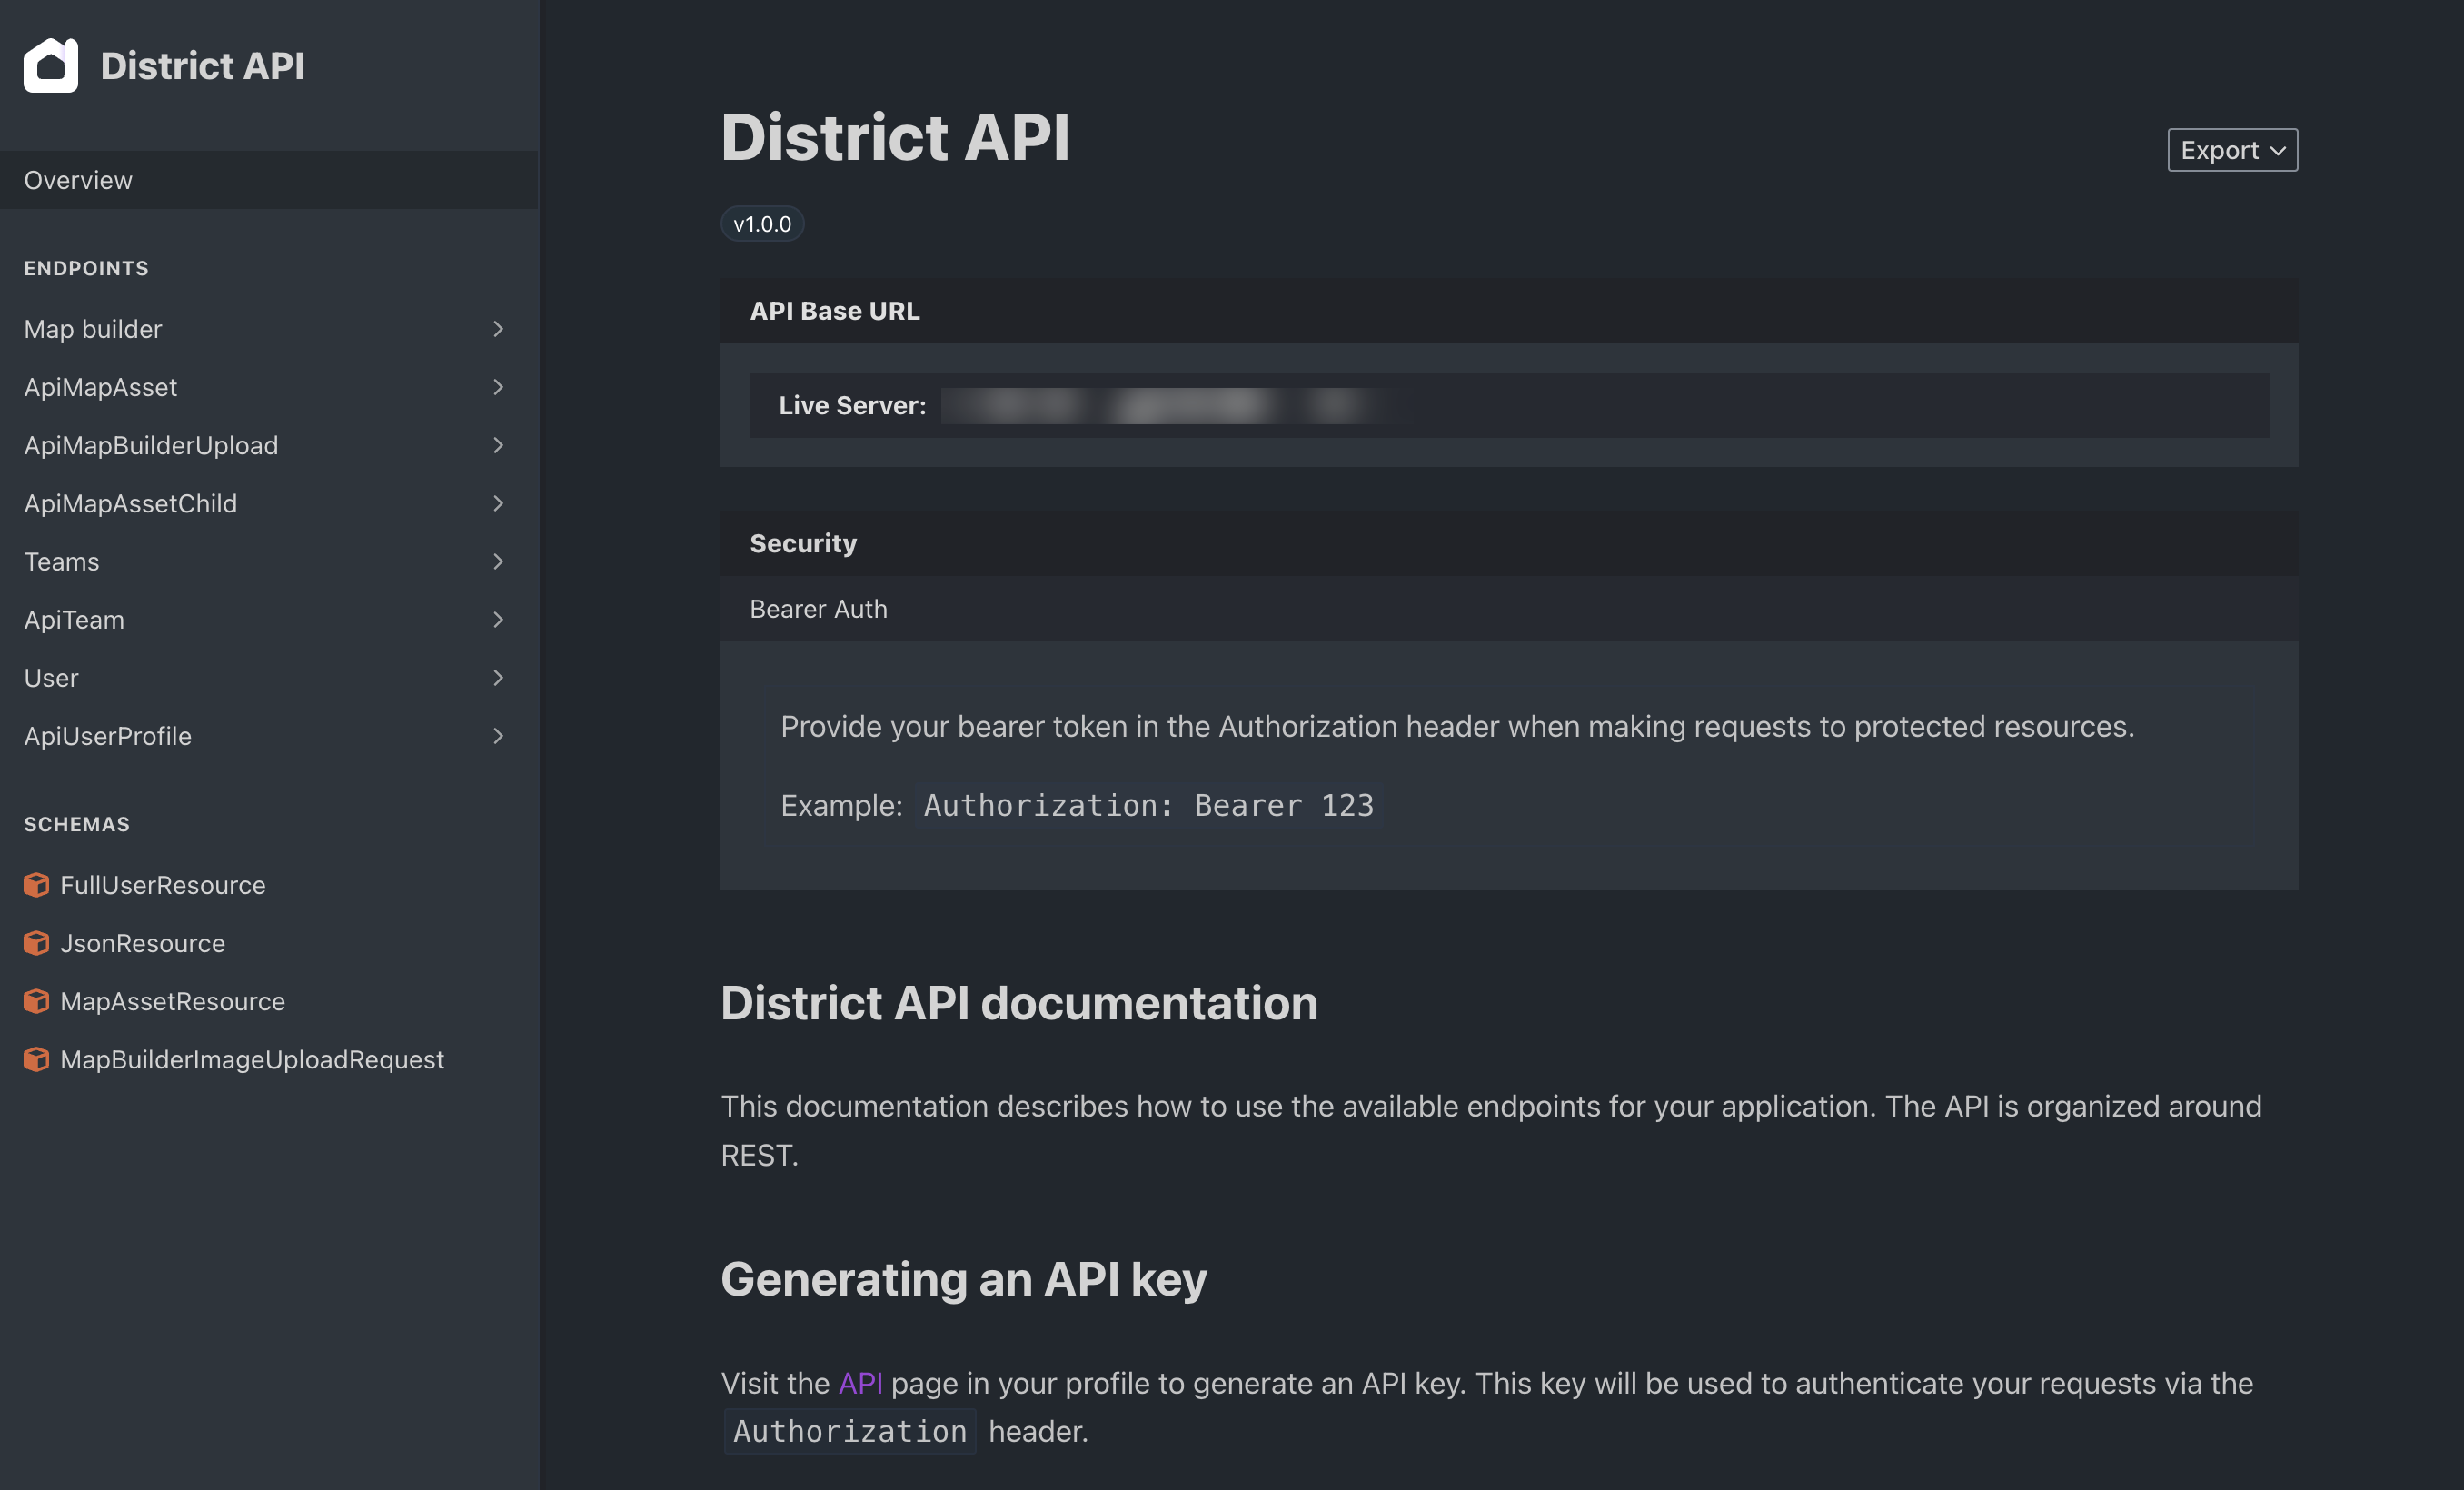Expand the User endpoint chevron
2464x1490 pixels.
(x=498, y=677)
